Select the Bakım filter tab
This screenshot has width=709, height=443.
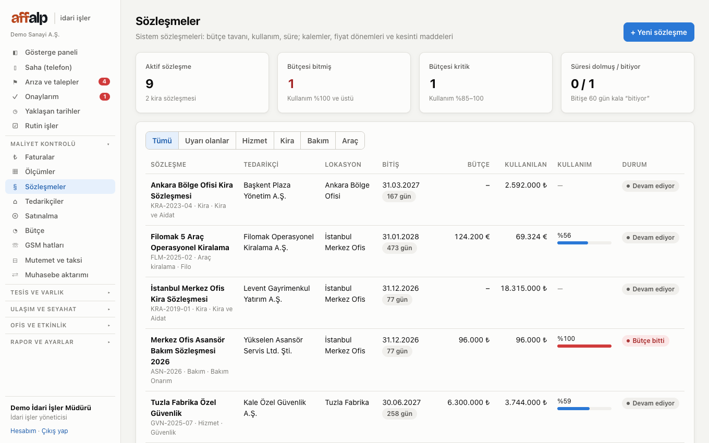point(318,141)
